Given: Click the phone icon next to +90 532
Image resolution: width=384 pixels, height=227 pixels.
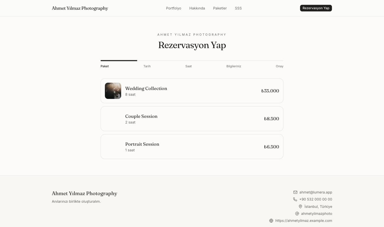Looking at the screenshot, I should [295, 199].
